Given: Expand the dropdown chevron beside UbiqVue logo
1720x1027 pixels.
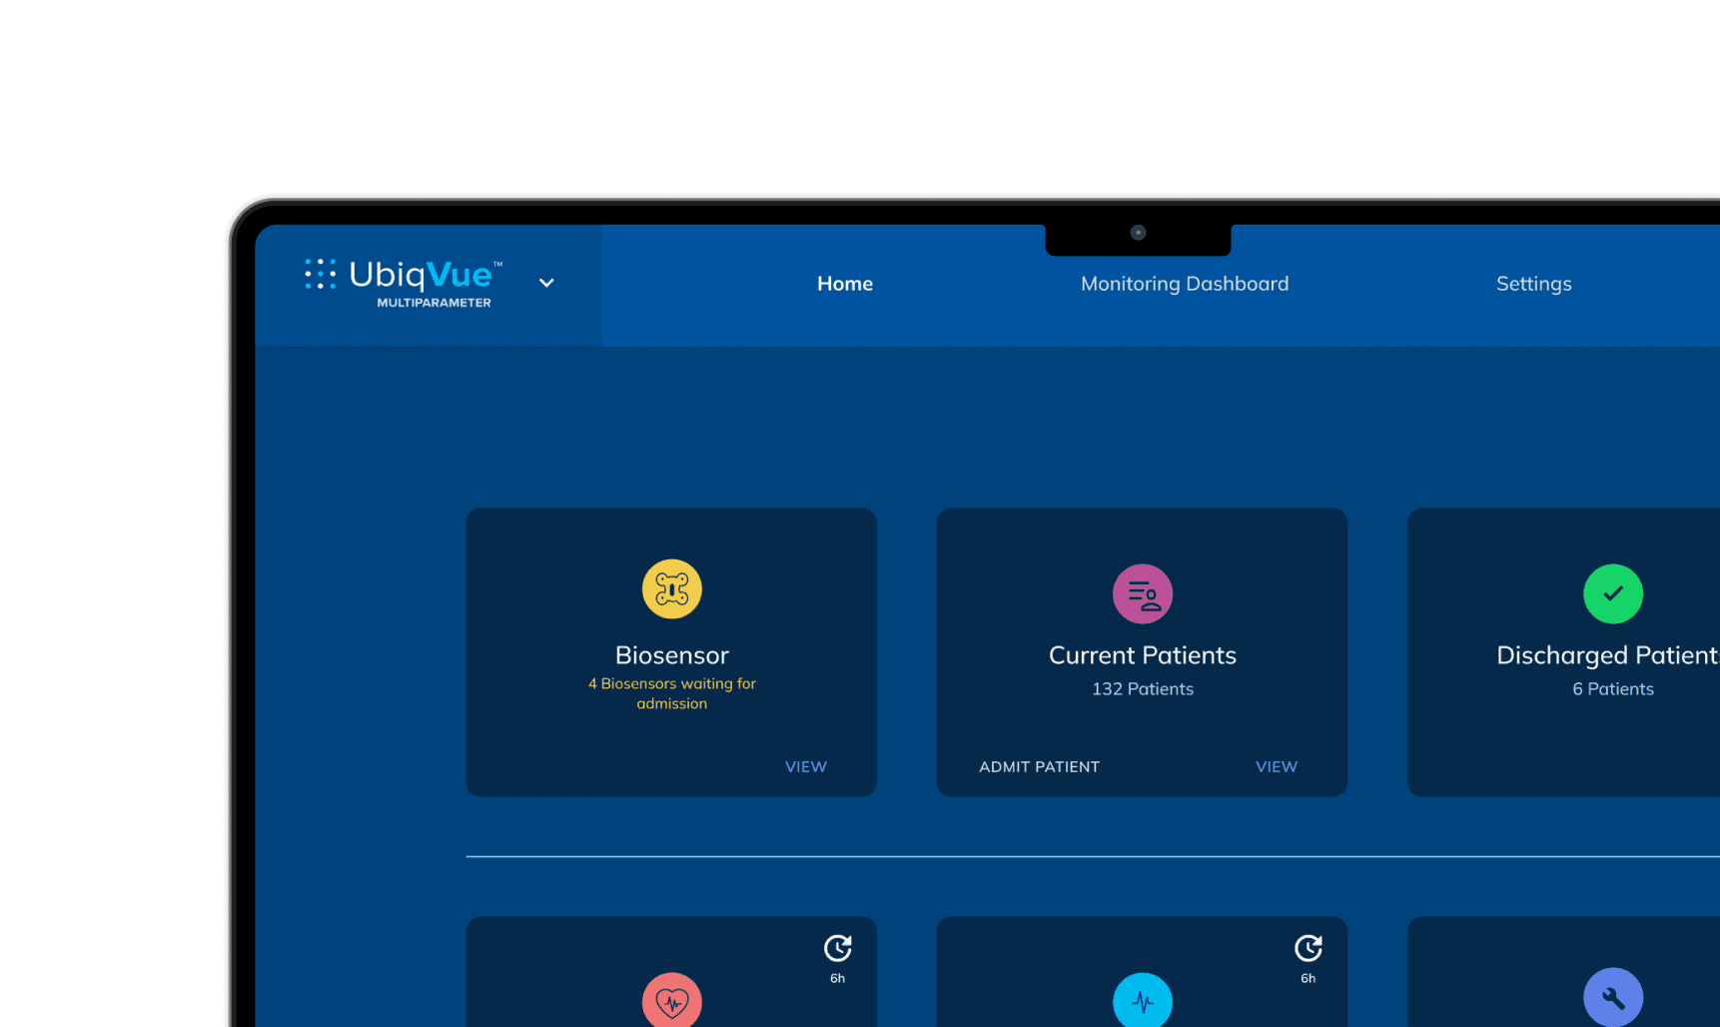Looking at the screenshot, I should pyautogui.click(x=546, y=283).
